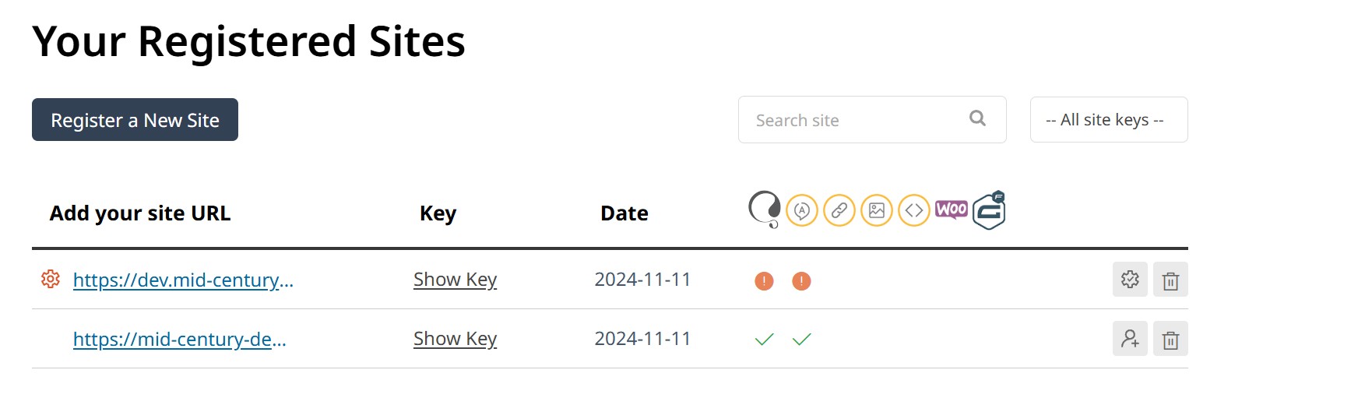Click second orange warning indicator in dev row
Image resolution: width=1372 pixels, height=398 pixels.
click(801, 281)
